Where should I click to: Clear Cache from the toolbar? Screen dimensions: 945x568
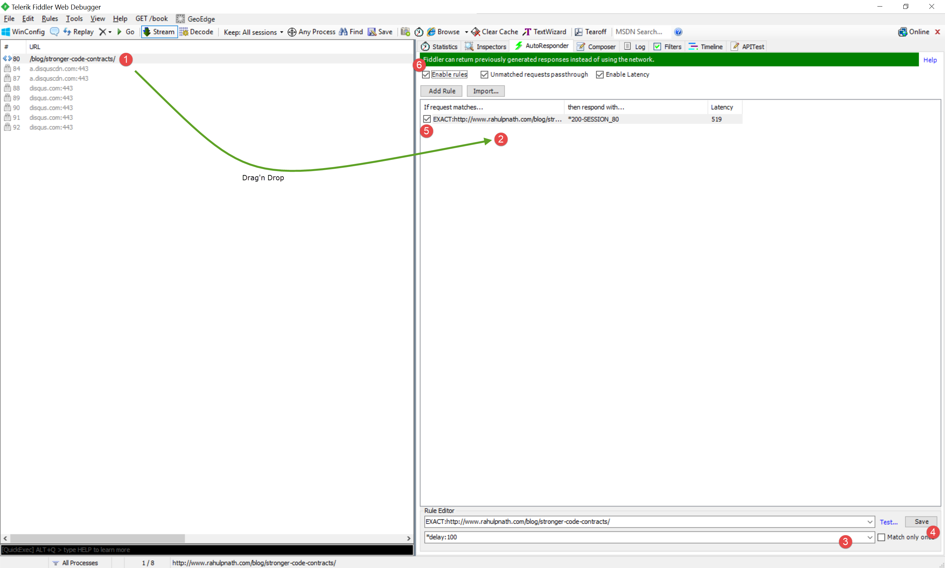click(x=494, y=32)
